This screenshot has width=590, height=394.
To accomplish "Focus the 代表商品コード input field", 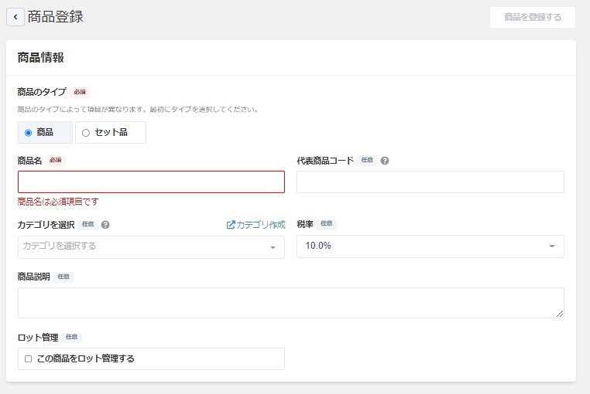I will 430,182.
